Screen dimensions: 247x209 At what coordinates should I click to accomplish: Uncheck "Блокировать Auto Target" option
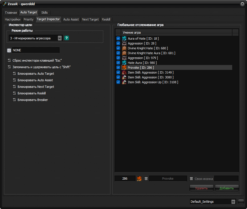14,73
